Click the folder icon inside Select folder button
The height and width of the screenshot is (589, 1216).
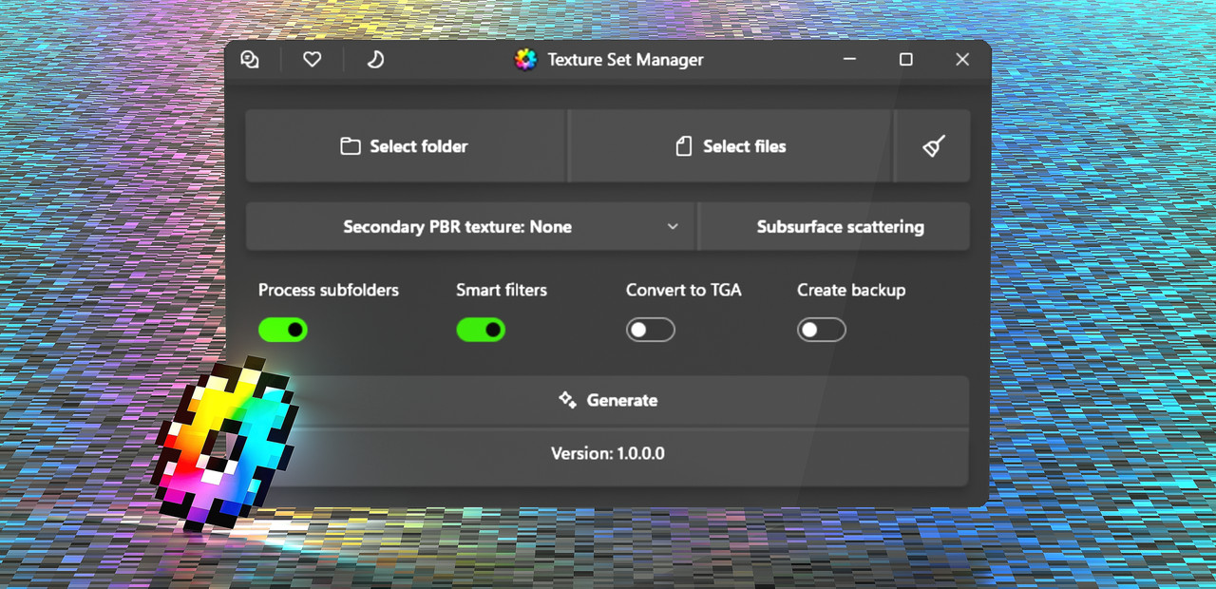351,146
